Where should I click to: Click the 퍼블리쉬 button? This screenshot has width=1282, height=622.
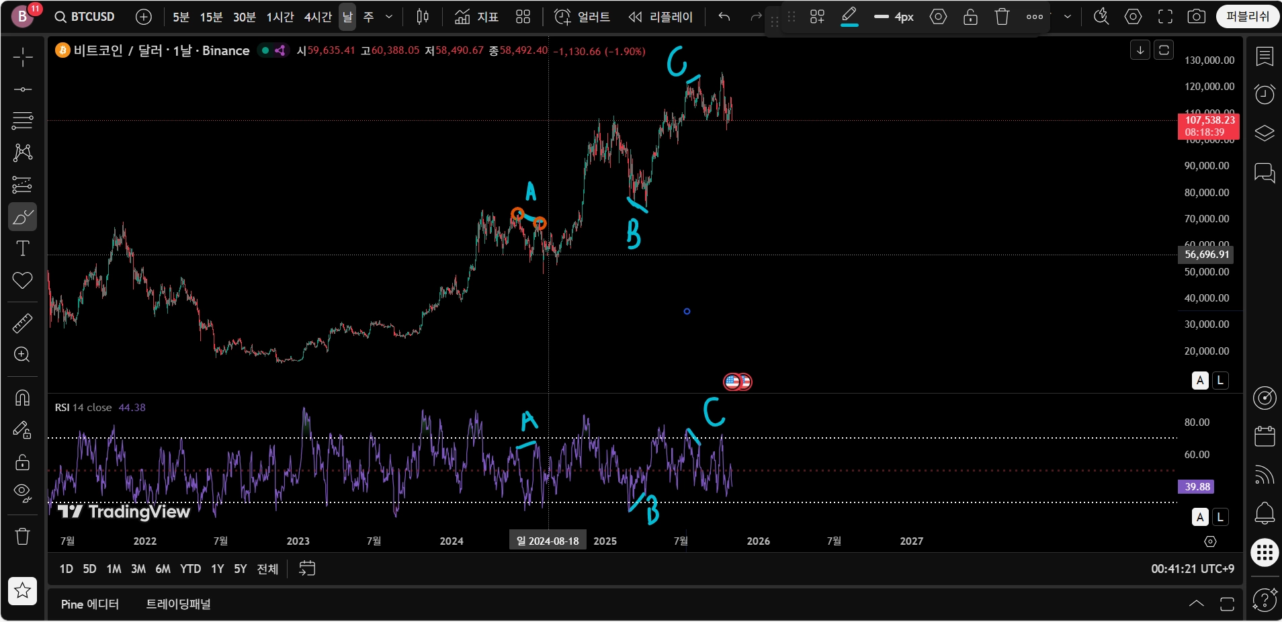click(1247, 17)
